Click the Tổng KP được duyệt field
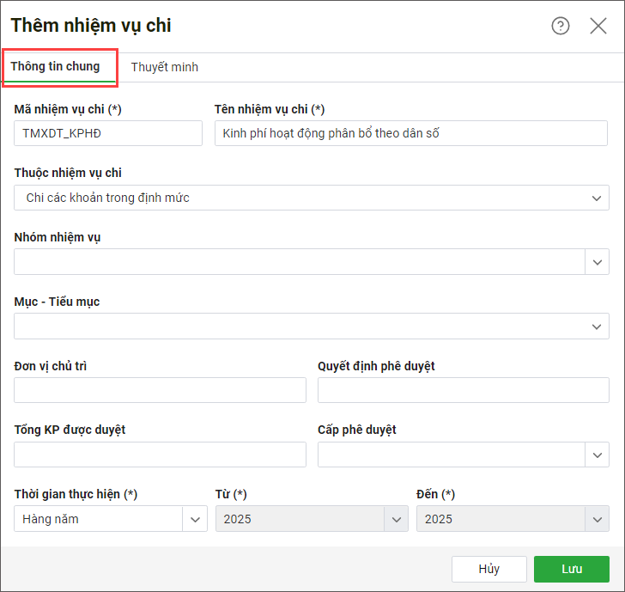 pyautogui.click(x=160, y=455)
